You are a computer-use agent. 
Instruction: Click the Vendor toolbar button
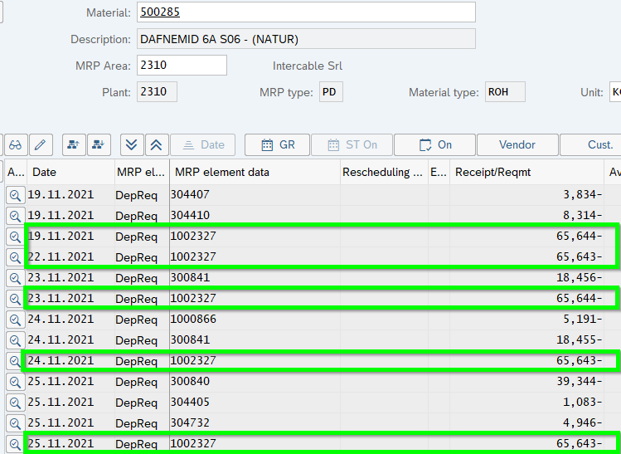coord(517,144)
